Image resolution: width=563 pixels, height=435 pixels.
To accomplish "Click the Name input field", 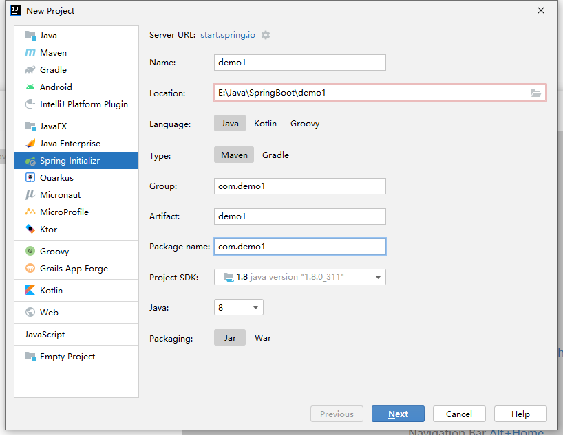I will (300, 63).
